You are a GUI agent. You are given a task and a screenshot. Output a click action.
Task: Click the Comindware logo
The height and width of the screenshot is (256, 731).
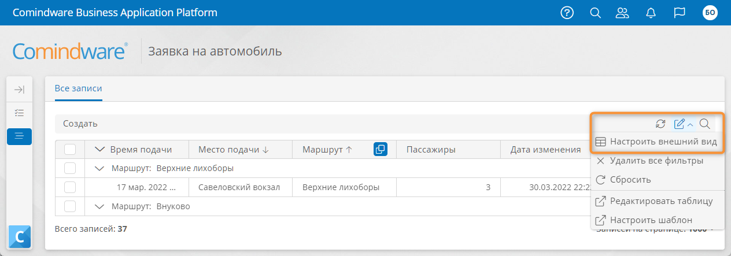[x=70, y=51]
